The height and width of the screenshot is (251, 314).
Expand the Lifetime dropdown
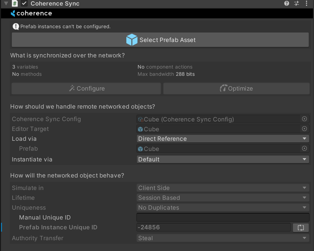click(223, 198)
